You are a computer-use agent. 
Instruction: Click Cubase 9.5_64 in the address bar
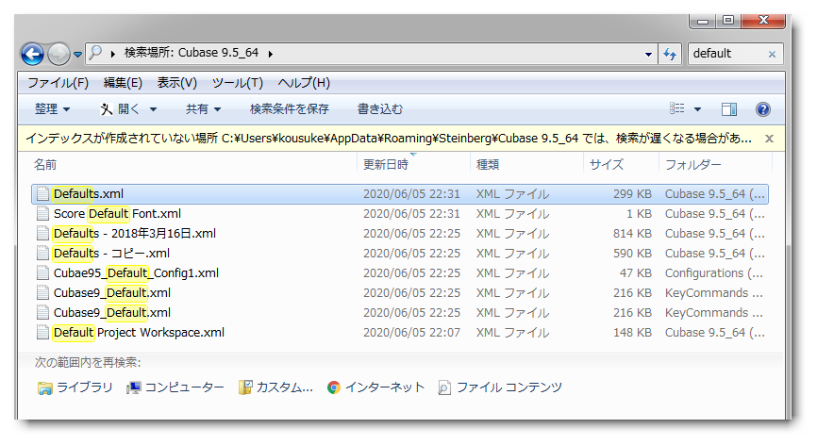click(218, 53)
